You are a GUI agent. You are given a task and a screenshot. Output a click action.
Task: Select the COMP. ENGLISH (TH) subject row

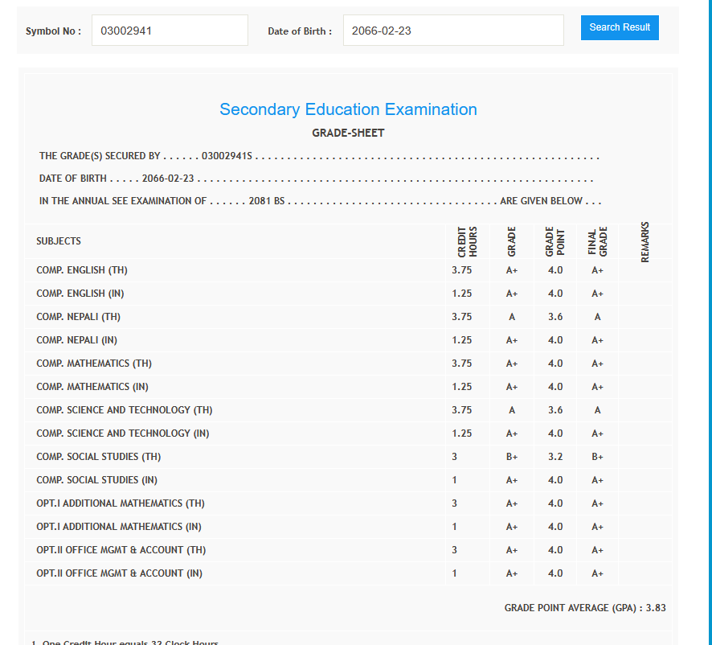(x=82, y=270)
